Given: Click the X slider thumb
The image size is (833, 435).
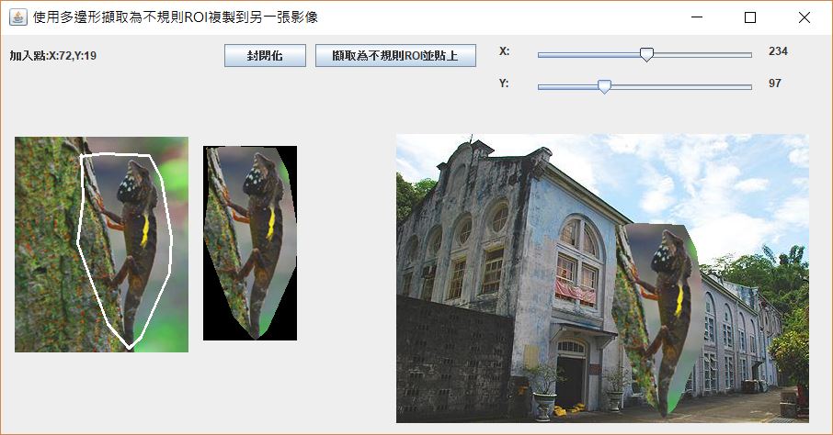Looking at the screenshot, I should [x=646, y=54].
